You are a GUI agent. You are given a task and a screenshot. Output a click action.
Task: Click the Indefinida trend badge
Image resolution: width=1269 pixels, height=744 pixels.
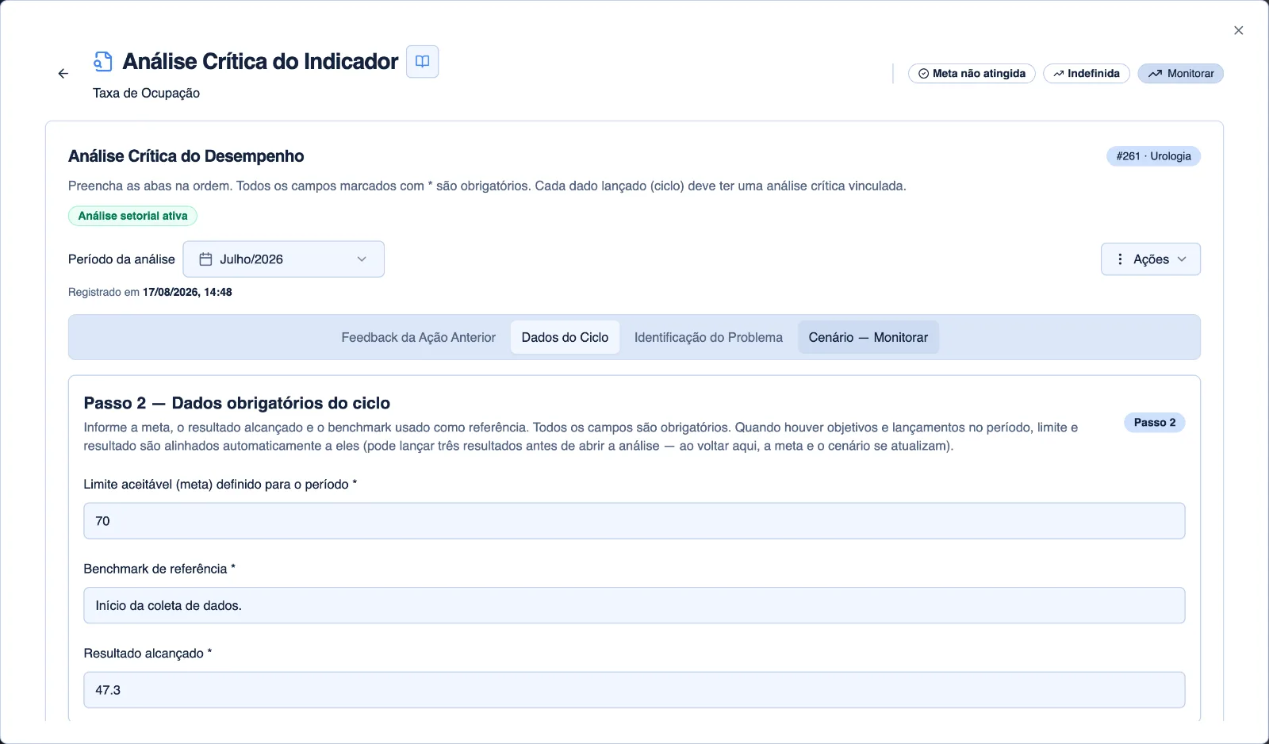pyautogui.click(x=1087, y=74)
